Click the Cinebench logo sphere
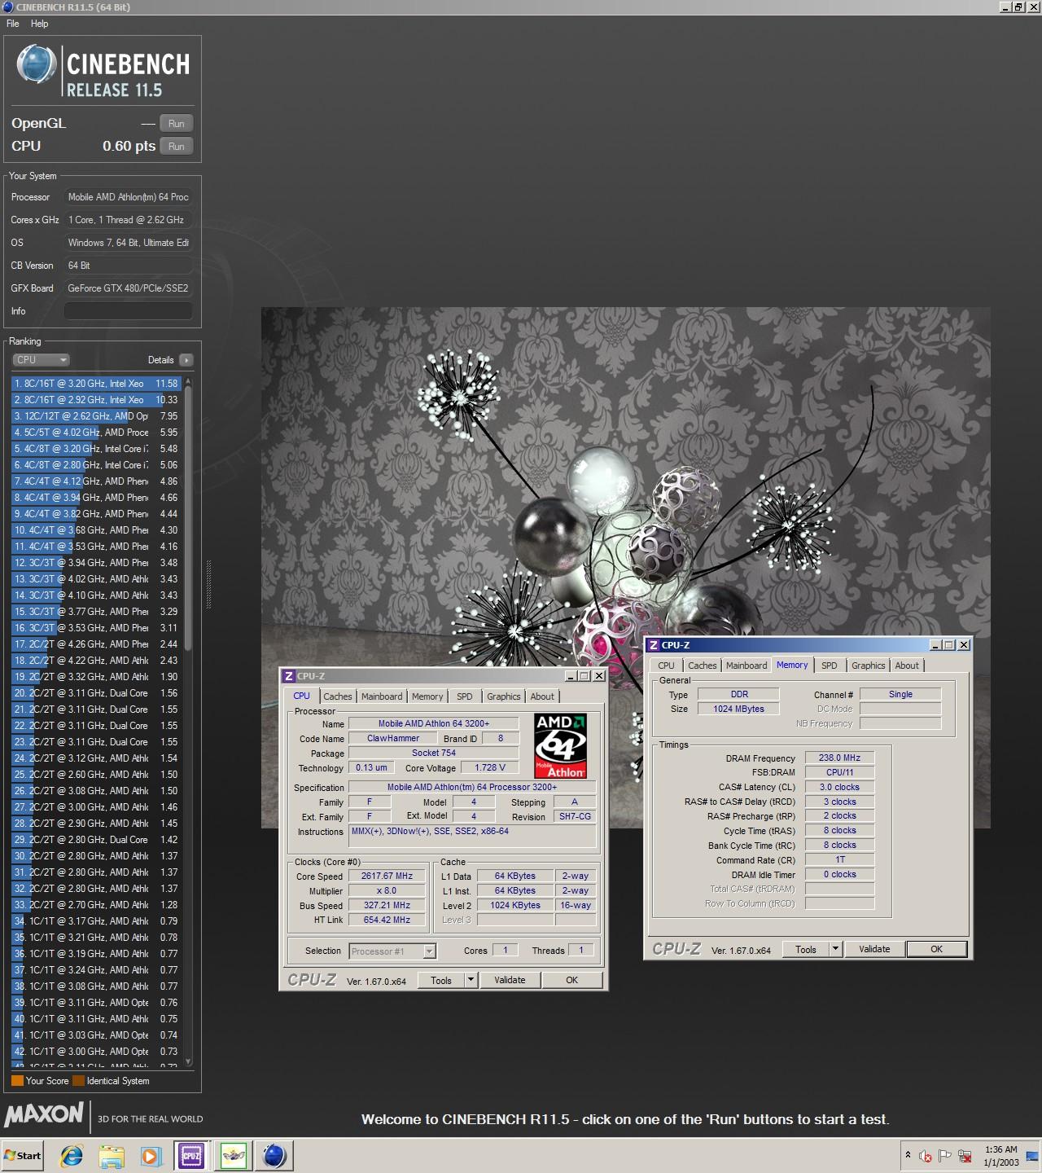Viewport: 1042px width, 1173px height. click(36, 64)
